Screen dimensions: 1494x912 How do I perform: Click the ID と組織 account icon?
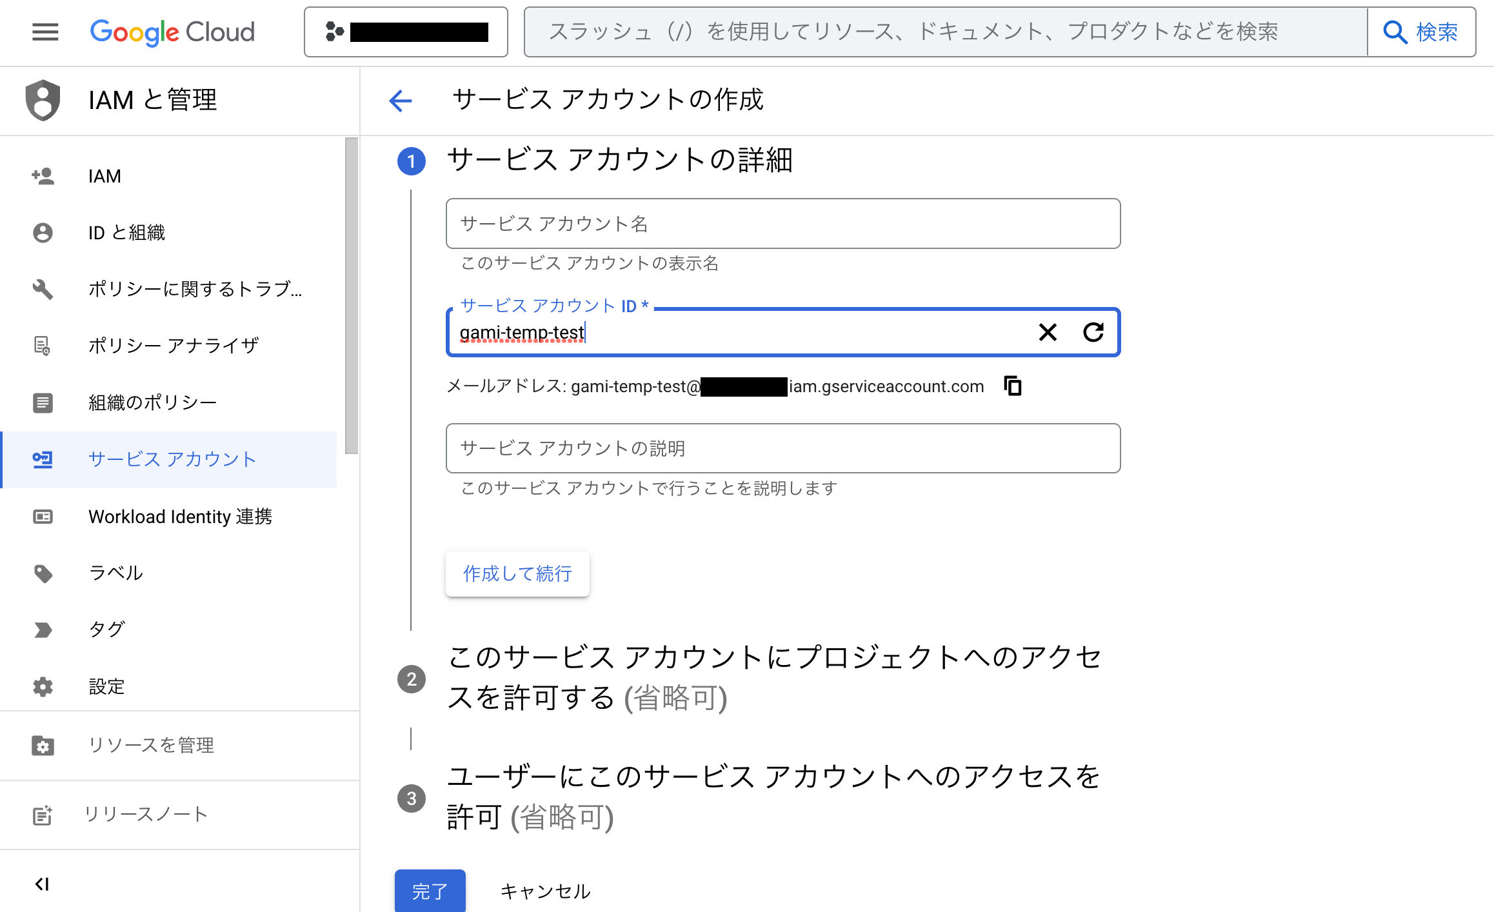(x=43, y=232)
